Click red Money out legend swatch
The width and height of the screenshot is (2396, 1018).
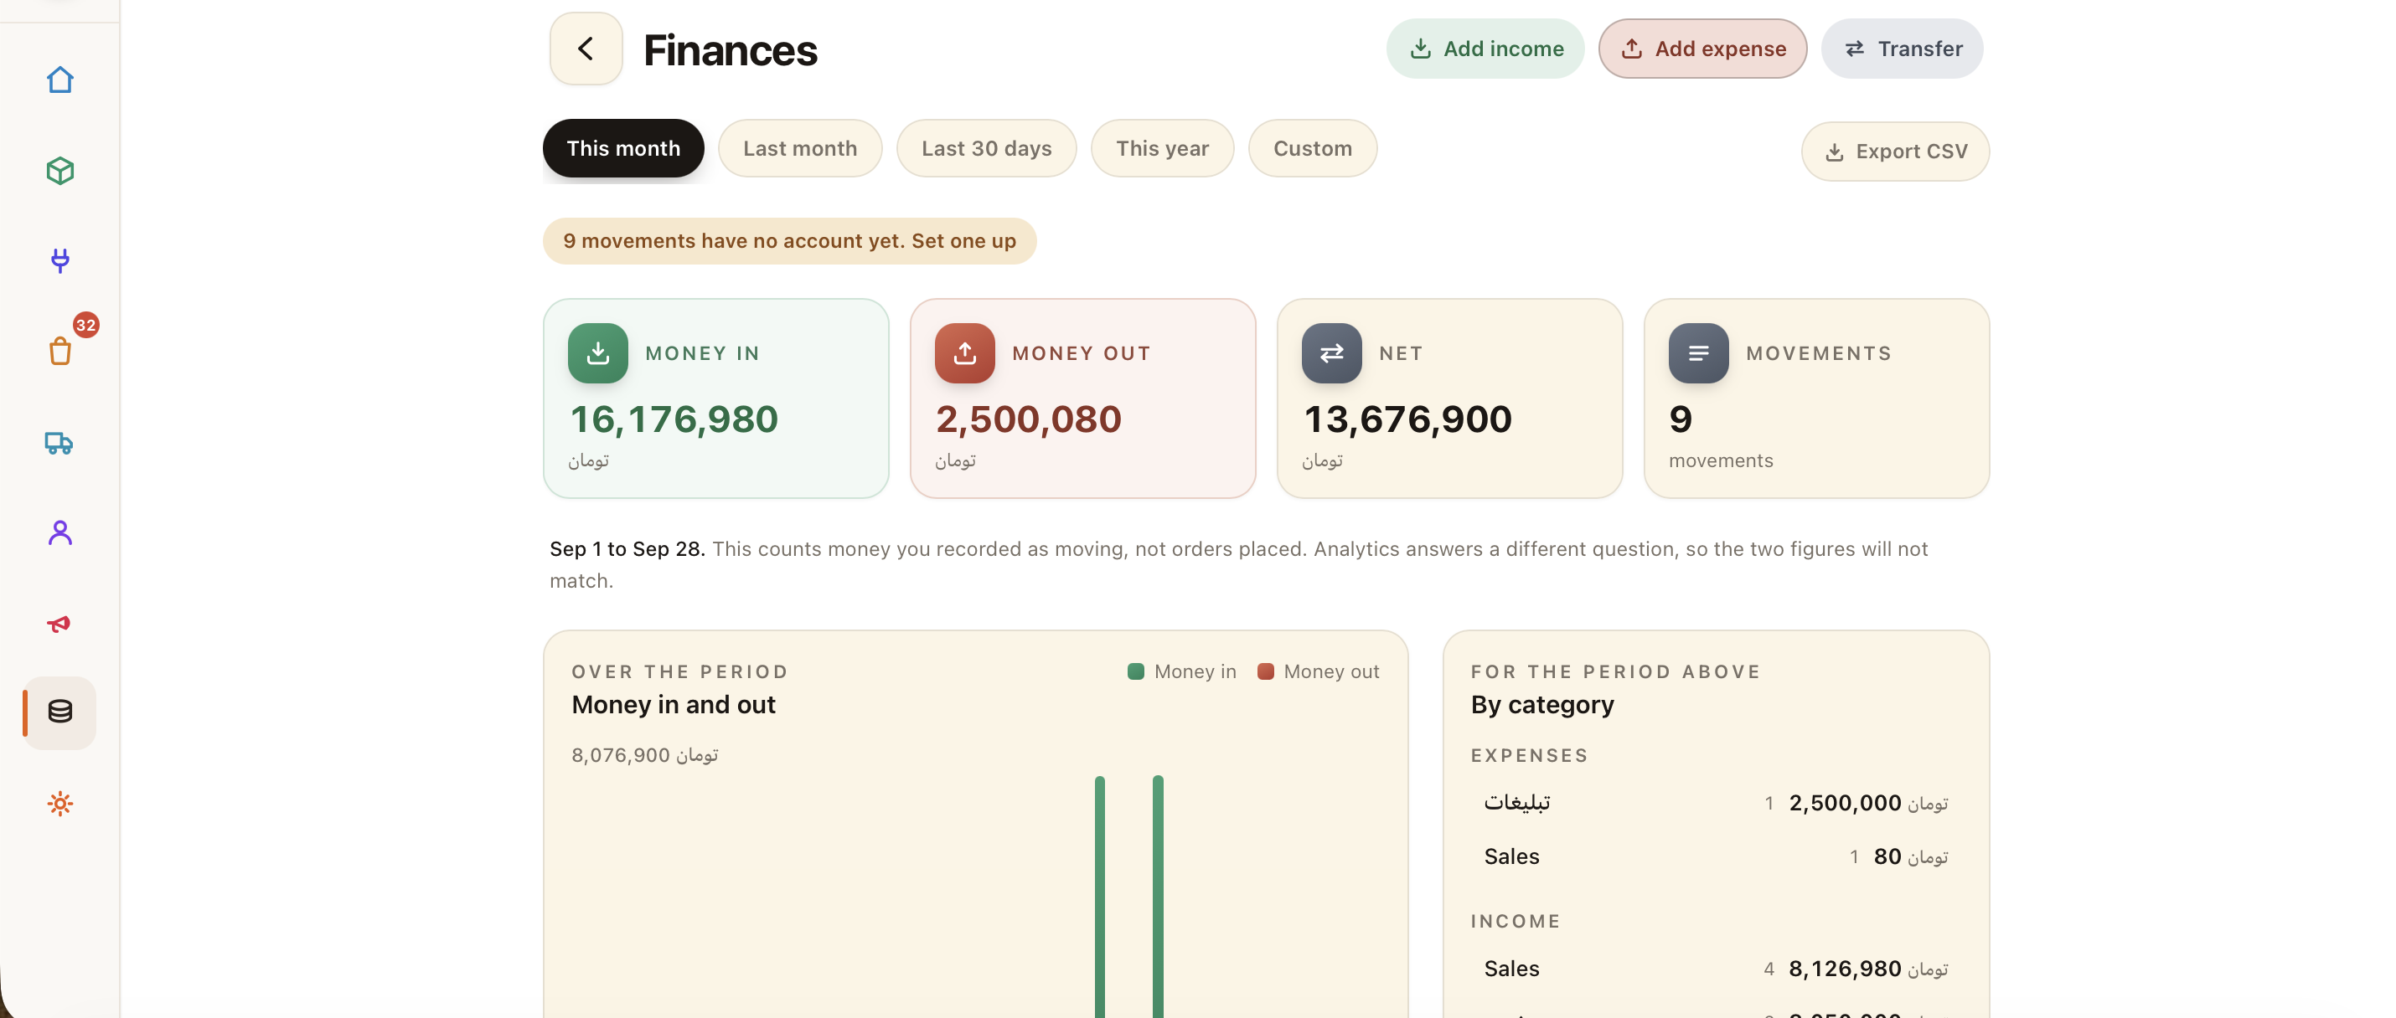[1264, 671]
